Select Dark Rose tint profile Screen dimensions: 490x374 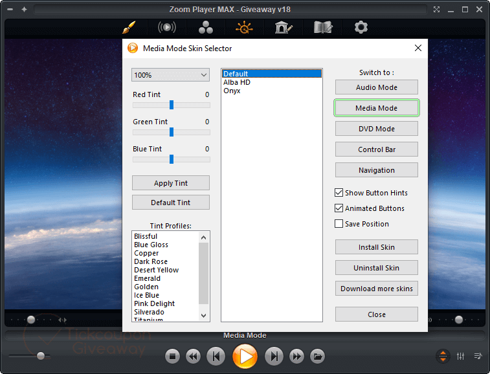point(166,261)
